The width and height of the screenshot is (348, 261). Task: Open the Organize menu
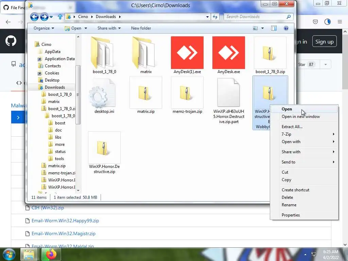44,28
